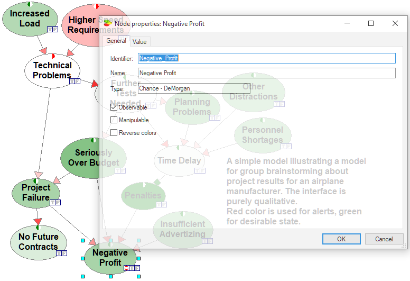
Task: Click TF state icon on Increased Load
Action: coord(52,29)
